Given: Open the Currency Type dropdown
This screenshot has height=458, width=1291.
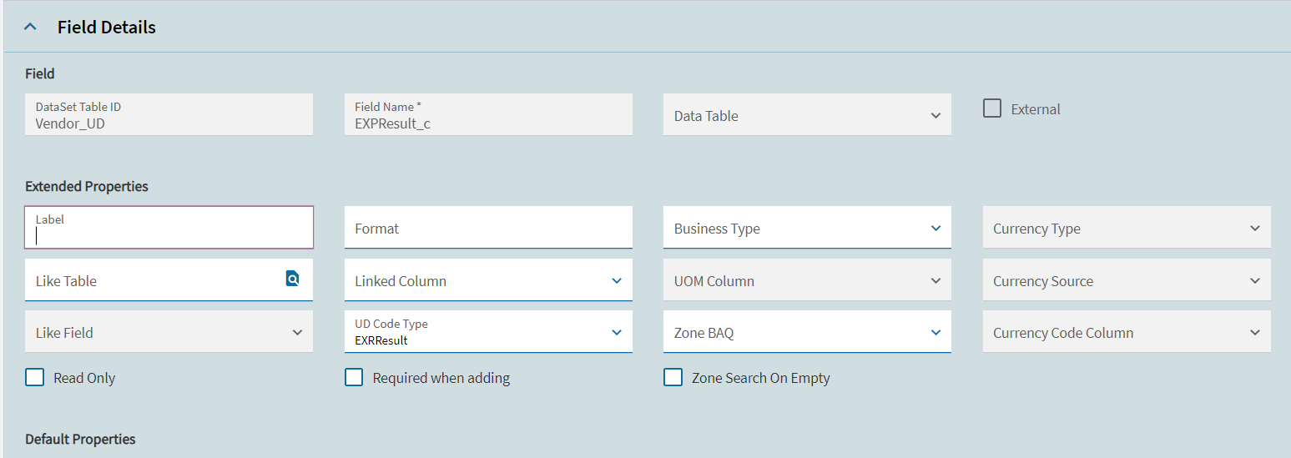Looking at the screenshot, I should [x=1127, y=228].
